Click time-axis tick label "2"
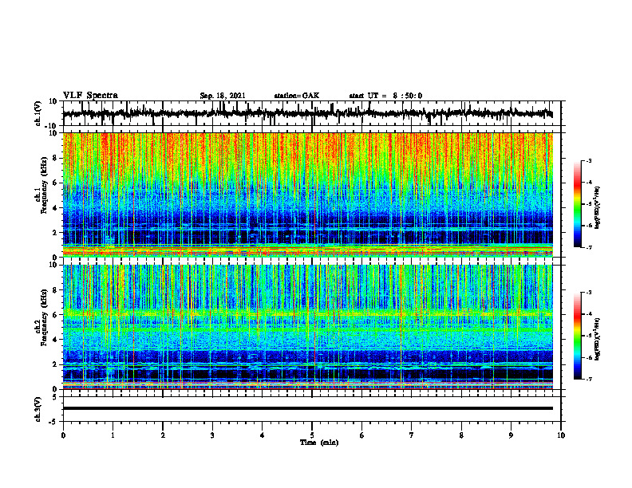Viewport: 632px width, 488px height. pos(163,435)
